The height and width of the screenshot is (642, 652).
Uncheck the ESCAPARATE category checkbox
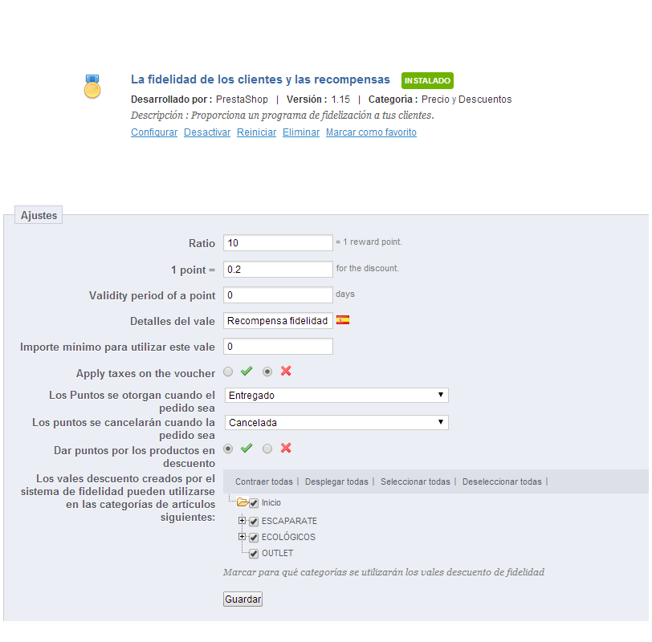pos(254,522)
